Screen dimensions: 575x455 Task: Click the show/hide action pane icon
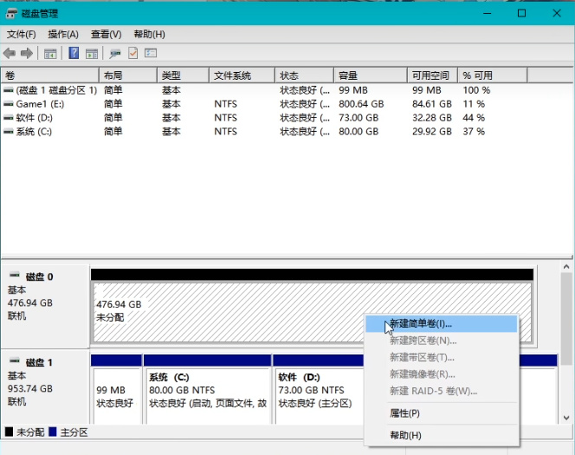92,54
